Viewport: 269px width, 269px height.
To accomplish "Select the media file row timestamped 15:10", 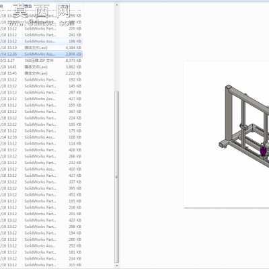I will coord(41,48).
